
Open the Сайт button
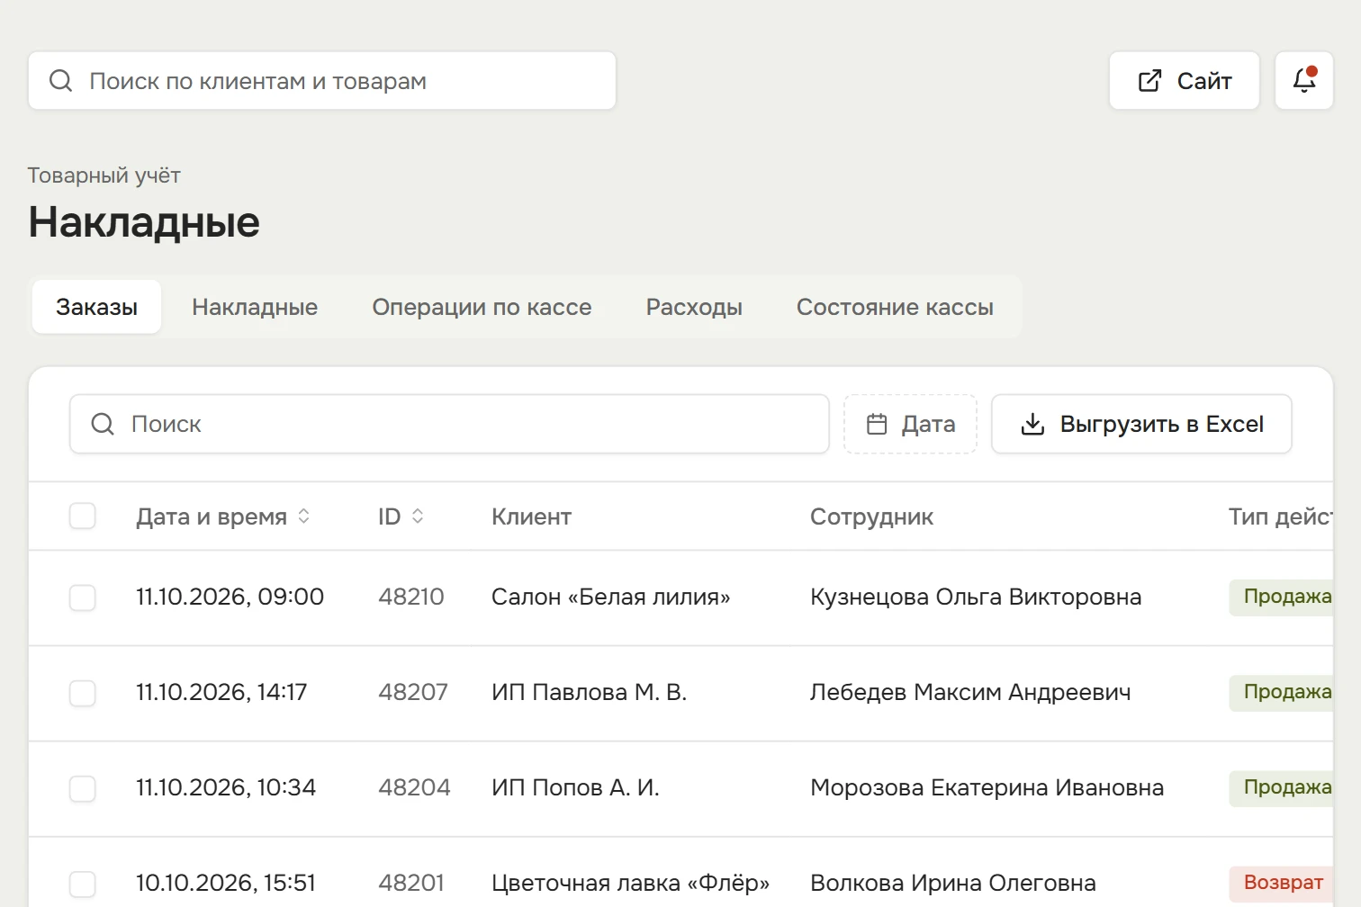coord(1184,81)
